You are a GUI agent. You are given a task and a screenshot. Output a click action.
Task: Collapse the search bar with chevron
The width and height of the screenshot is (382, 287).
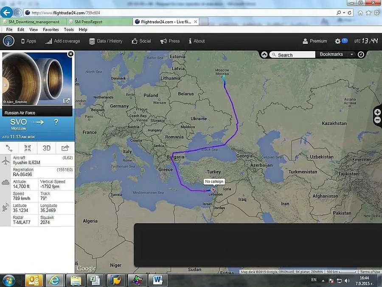coord(264,54)
